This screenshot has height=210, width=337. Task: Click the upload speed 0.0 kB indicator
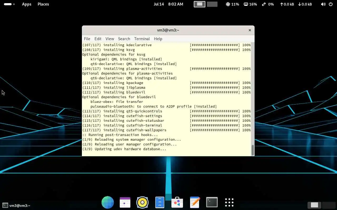click(x=287, y=4)
